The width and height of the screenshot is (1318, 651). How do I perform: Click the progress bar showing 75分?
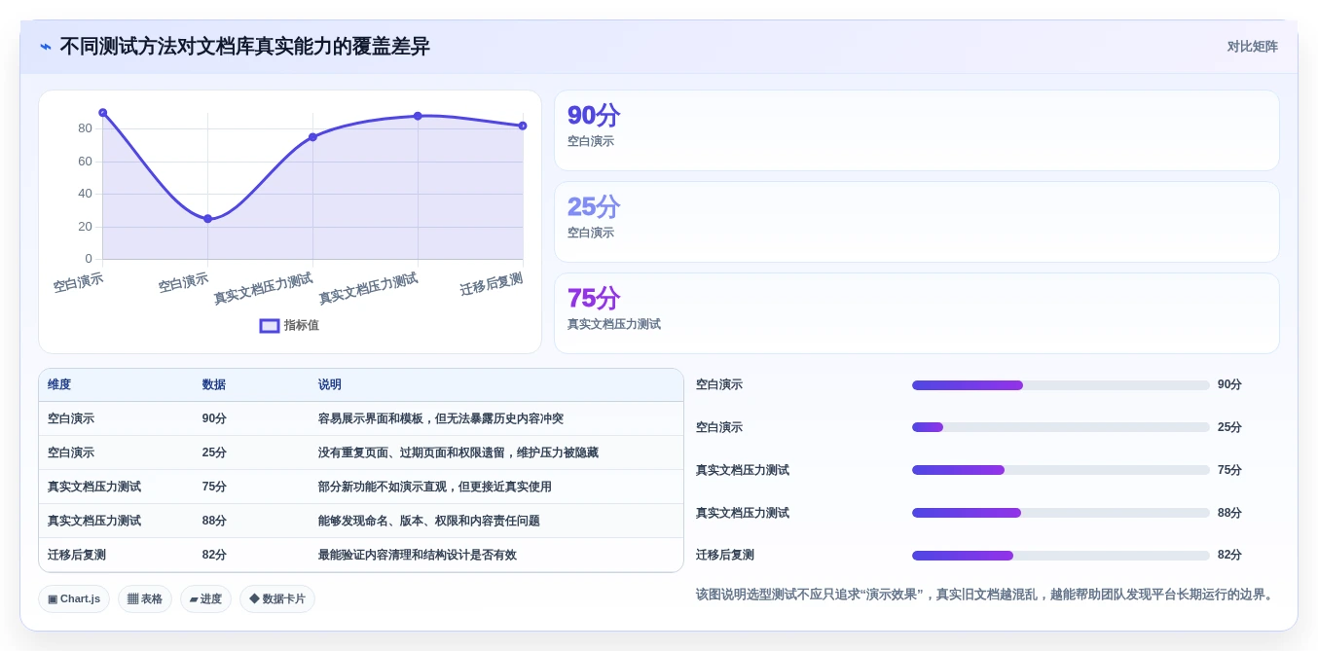[1060, 470]
